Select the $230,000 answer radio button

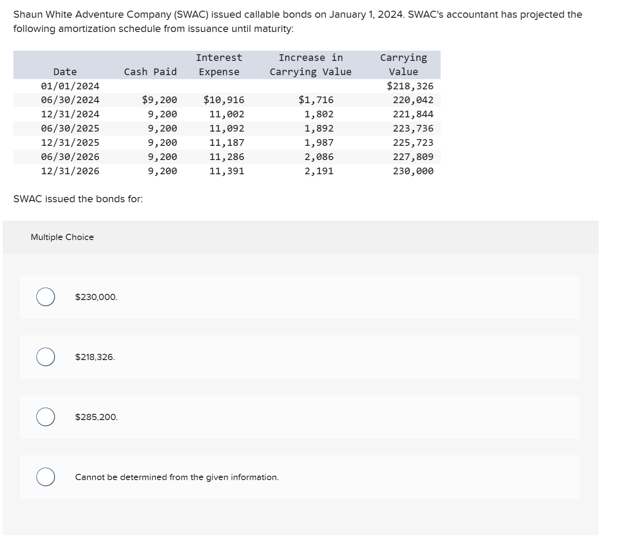pos(45,297)
